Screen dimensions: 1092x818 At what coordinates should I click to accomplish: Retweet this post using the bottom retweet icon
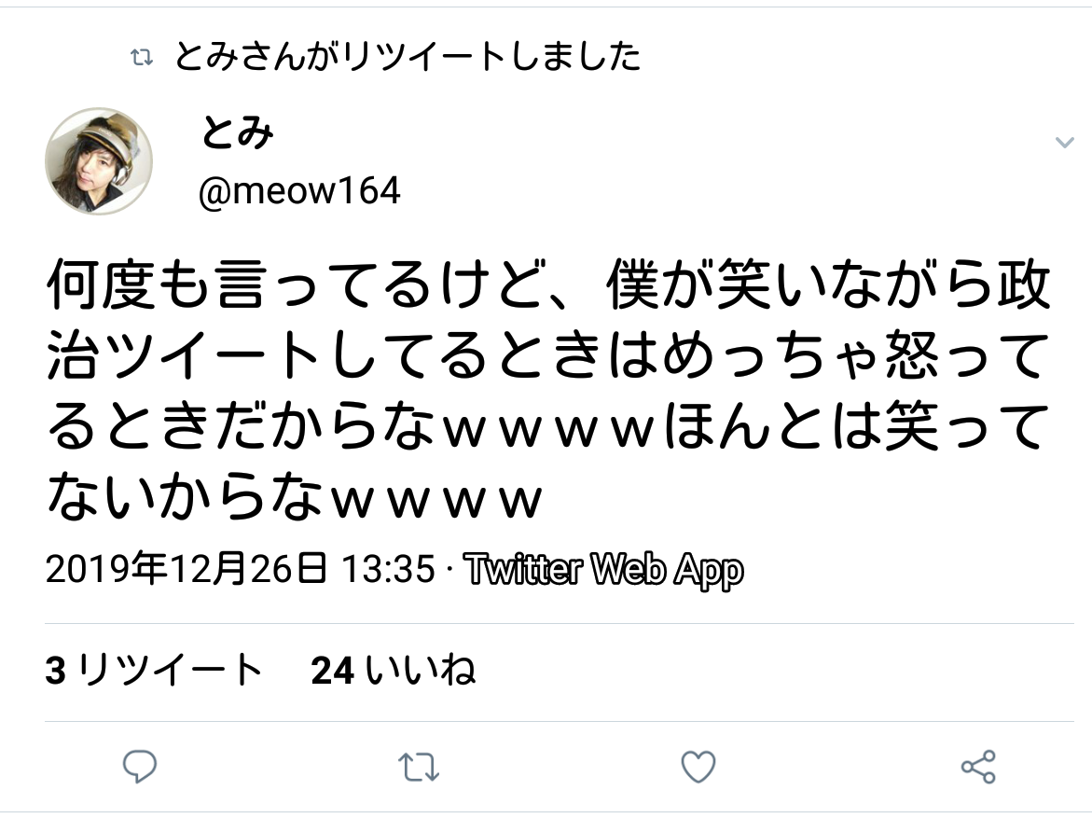pyautogui.click(x=419, y=767)
